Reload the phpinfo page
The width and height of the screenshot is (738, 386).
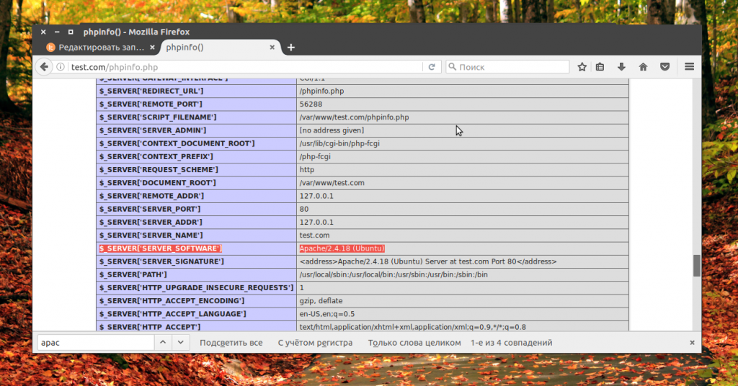[x=432, y=67]
